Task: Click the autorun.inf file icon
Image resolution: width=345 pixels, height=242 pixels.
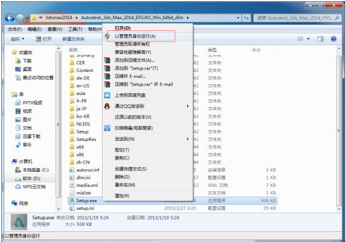Action: click(x=72, y=170)
